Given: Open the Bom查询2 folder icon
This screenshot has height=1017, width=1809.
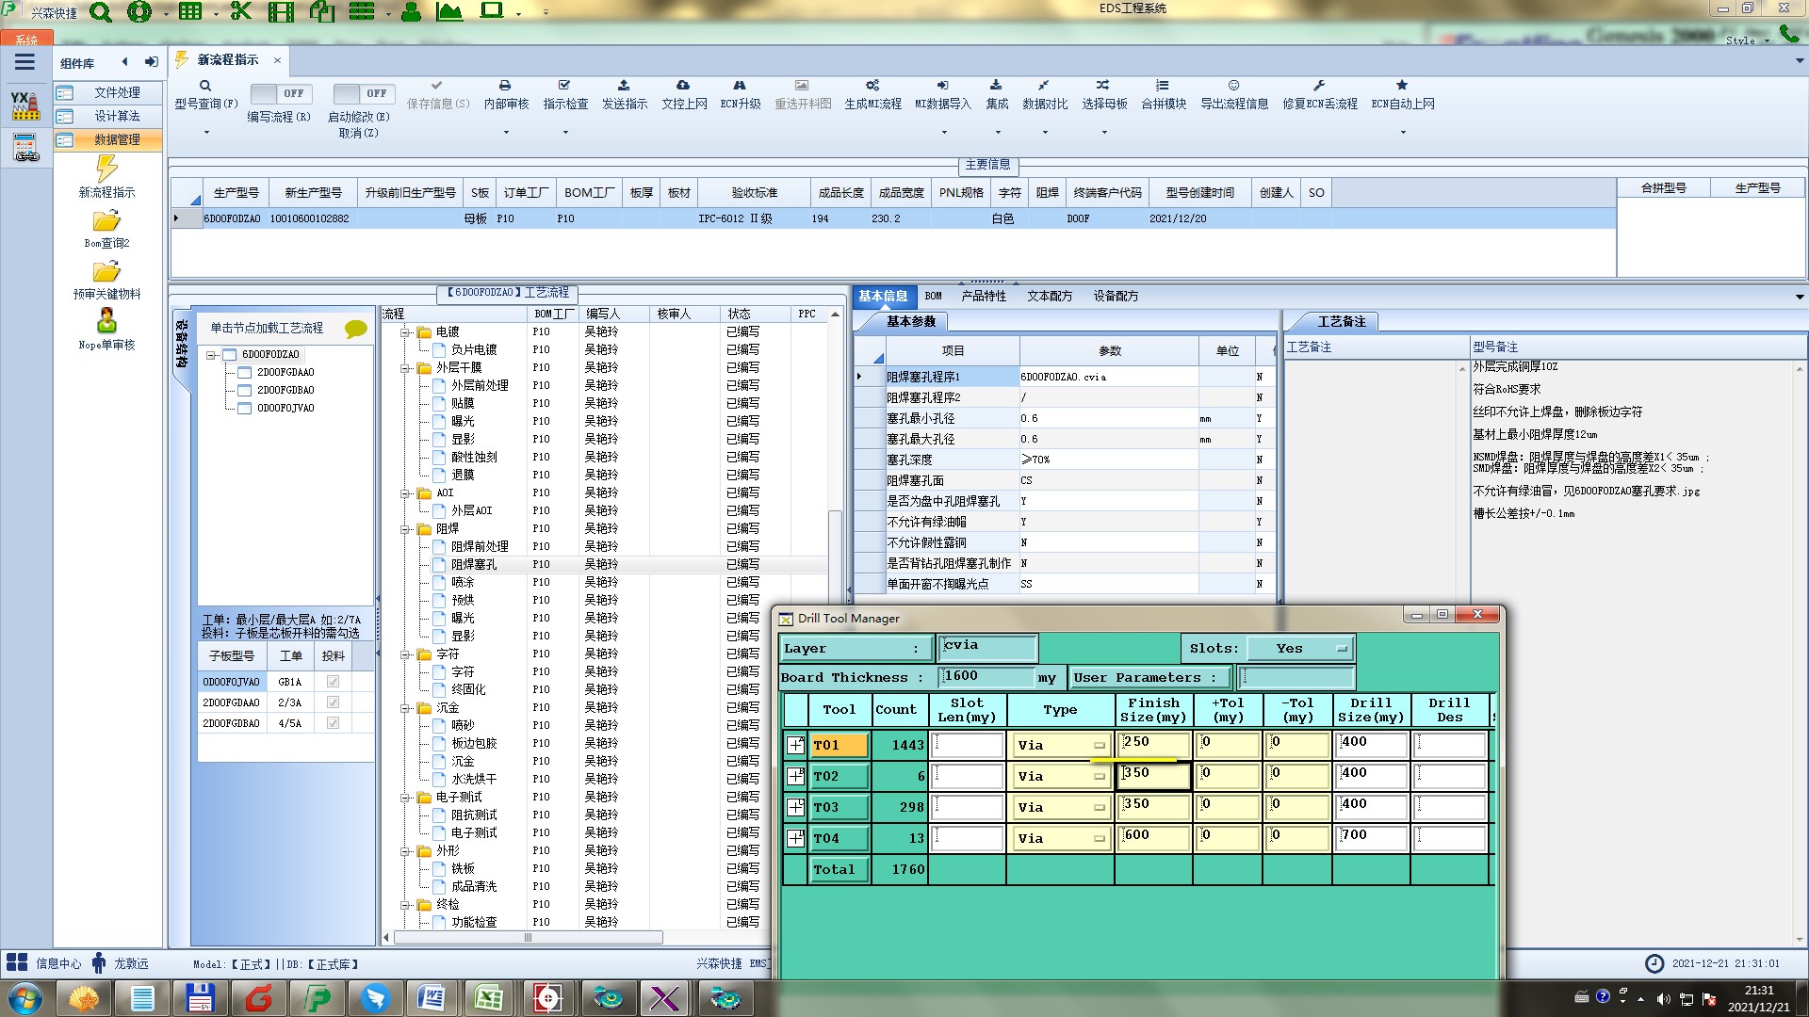Looking at the screenshot, I should 106,222.
